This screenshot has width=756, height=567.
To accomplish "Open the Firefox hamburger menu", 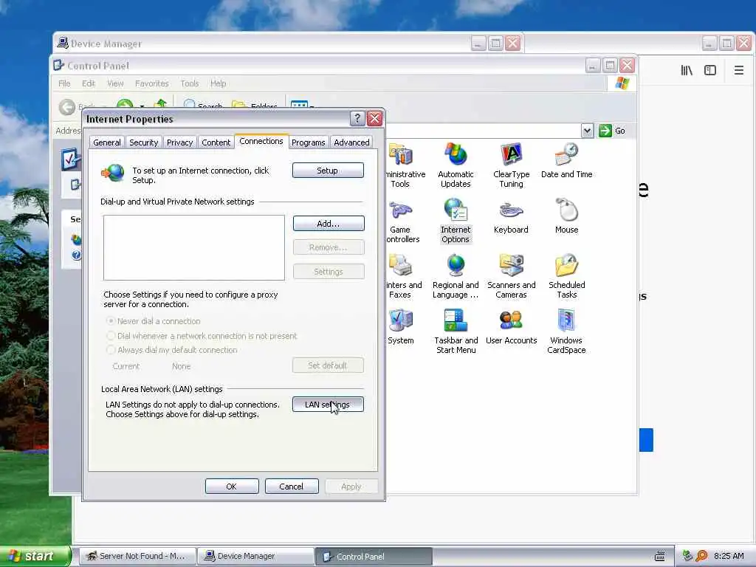I will click(738, 70).
